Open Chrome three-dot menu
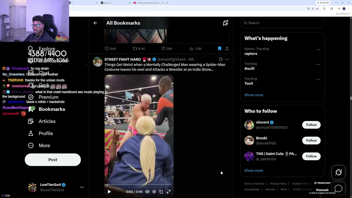Viewport: 352px width, 198px height. click(x=349, y=9)
